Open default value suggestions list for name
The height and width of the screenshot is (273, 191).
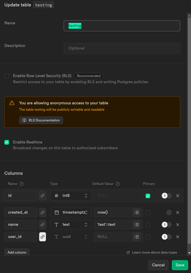[x=137, y=225]
